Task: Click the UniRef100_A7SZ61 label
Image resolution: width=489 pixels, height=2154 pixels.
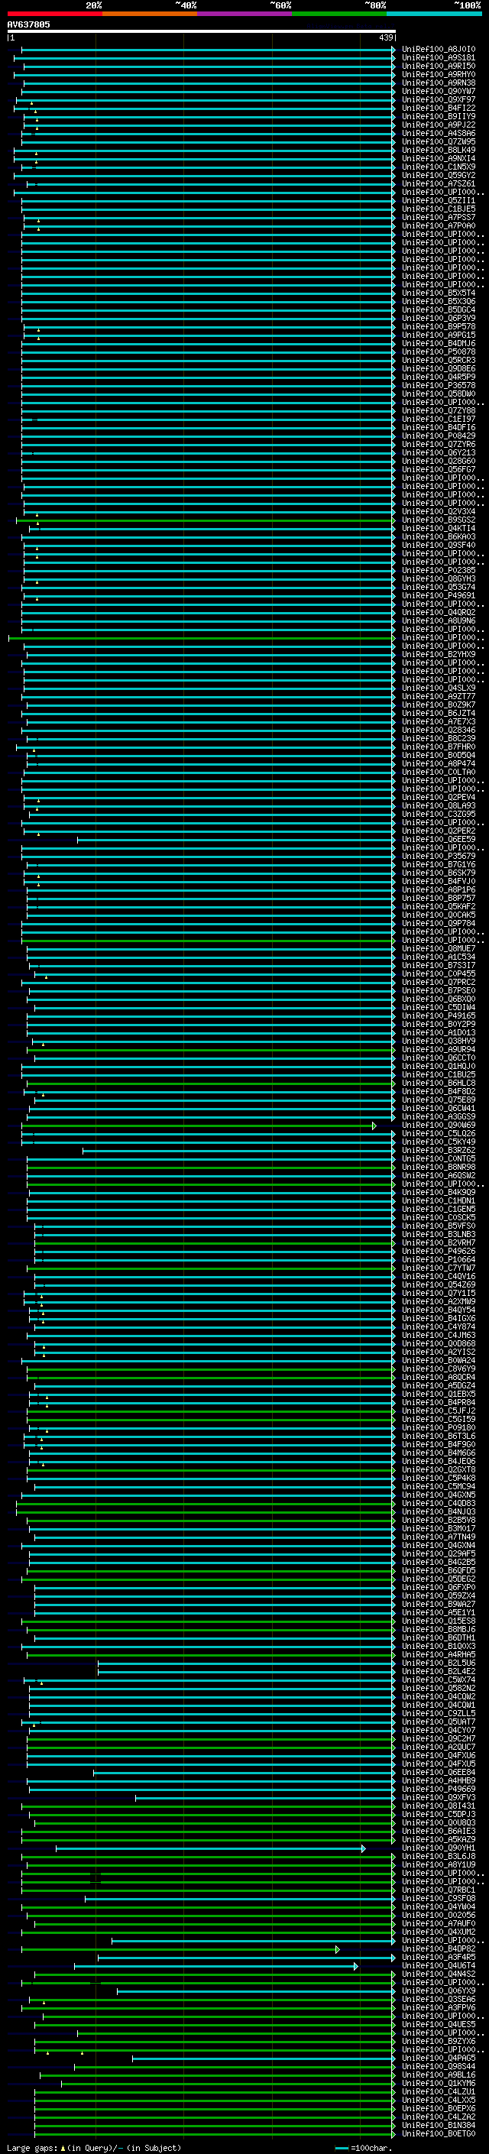Action: 439,184
